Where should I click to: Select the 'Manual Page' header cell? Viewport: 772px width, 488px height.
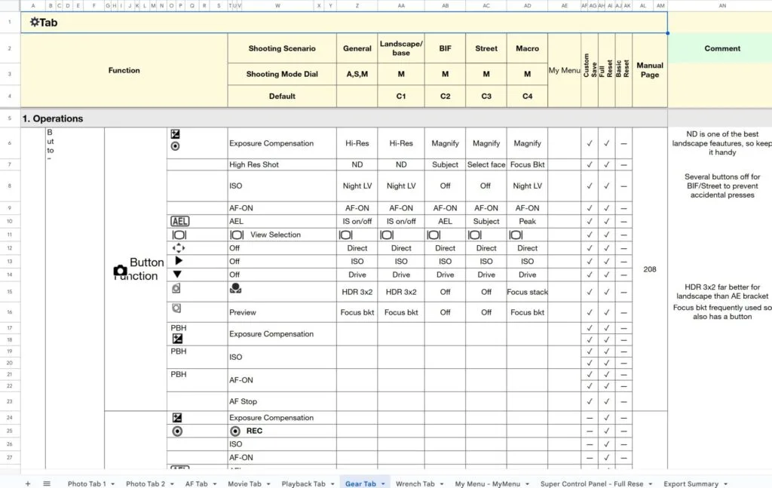tap(649, 70)
